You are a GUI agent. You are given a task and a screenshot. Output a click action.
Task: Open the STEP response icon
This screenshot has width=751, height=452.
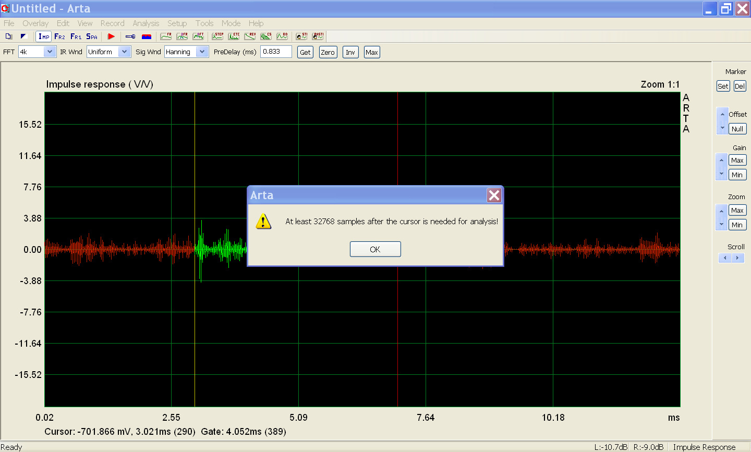click(217, 36)
